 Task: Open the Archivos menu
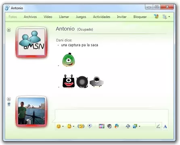(x=30, y=17)
